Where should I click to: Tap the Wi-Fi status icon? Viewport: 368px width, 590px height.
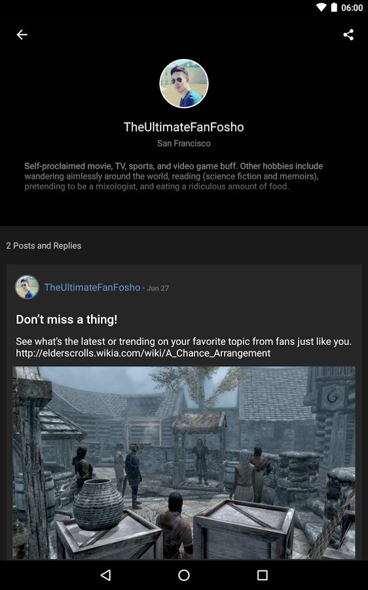tap(321, 7)
